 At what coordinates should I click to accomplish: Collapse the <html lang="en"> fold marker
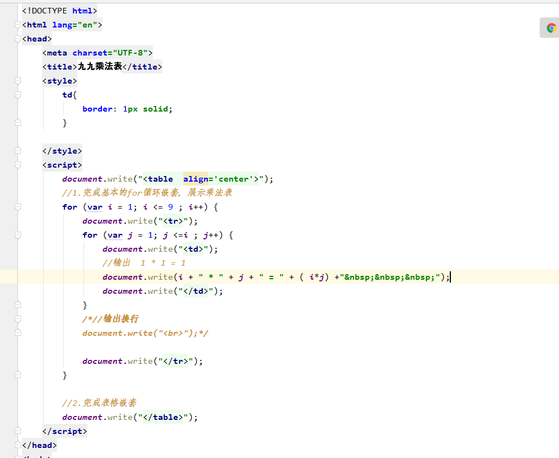click(17, 25)
